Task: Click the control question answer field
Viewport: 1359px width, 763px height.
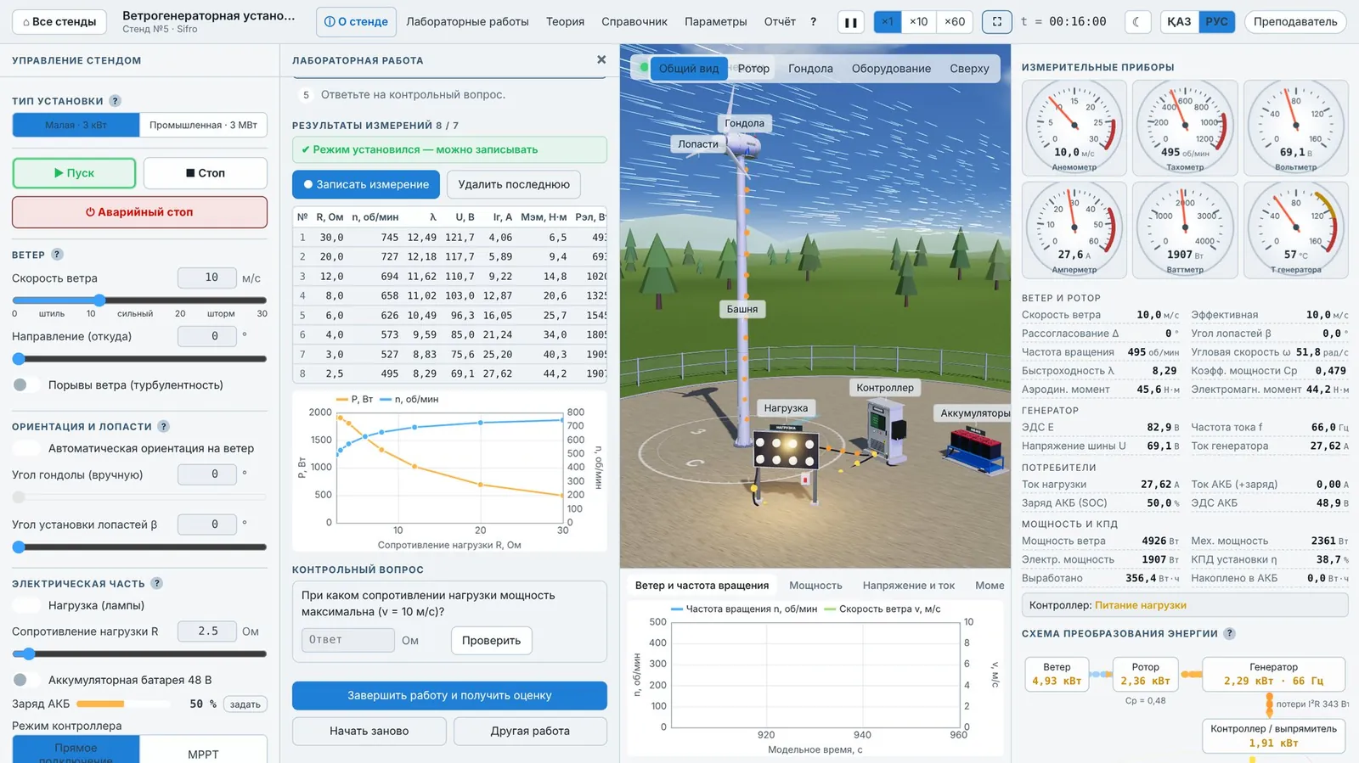Action: [347, 640]
